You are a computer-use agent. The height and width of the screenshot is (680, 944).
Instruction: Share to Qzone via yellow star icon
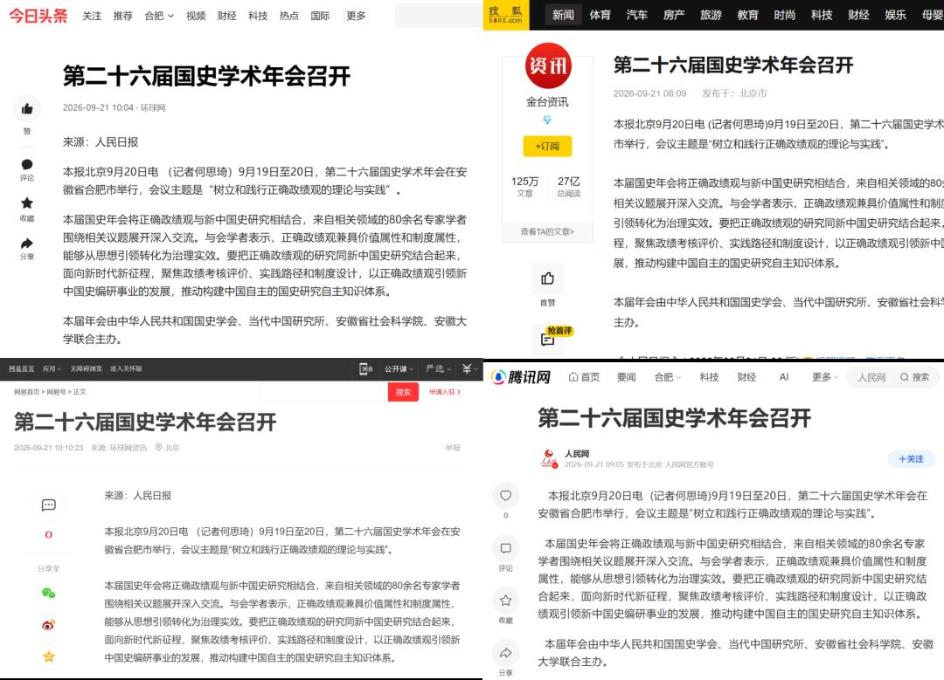tap(49, 656)
